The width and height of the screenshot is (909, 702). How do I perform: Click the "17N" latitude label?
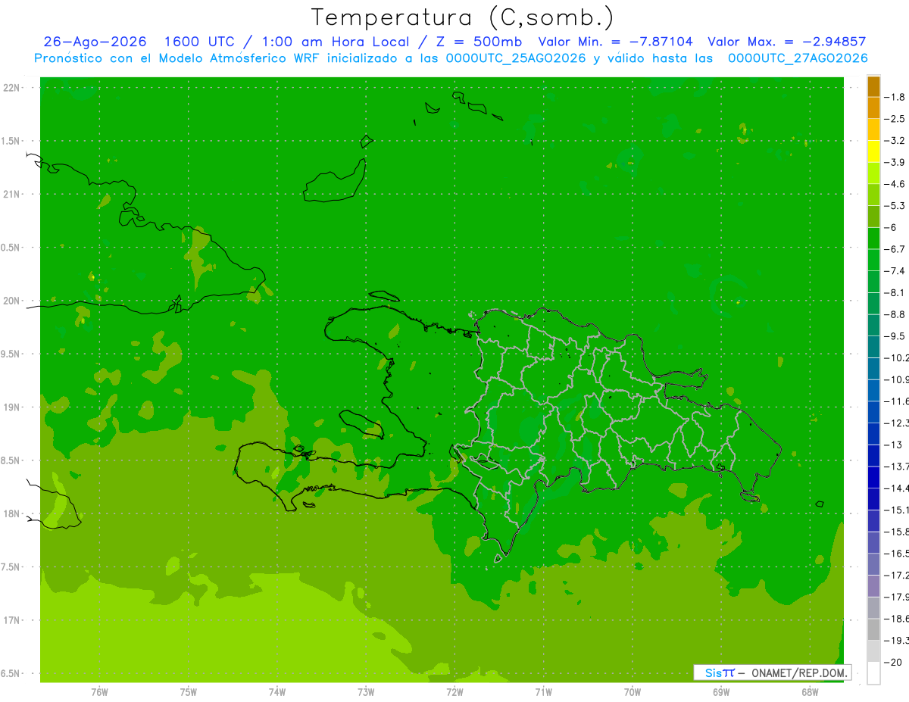(12, 621)
